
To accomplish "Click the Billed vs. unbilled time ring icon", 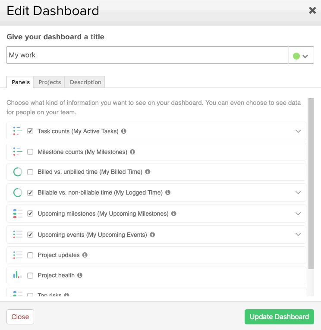I will (18, 172).
